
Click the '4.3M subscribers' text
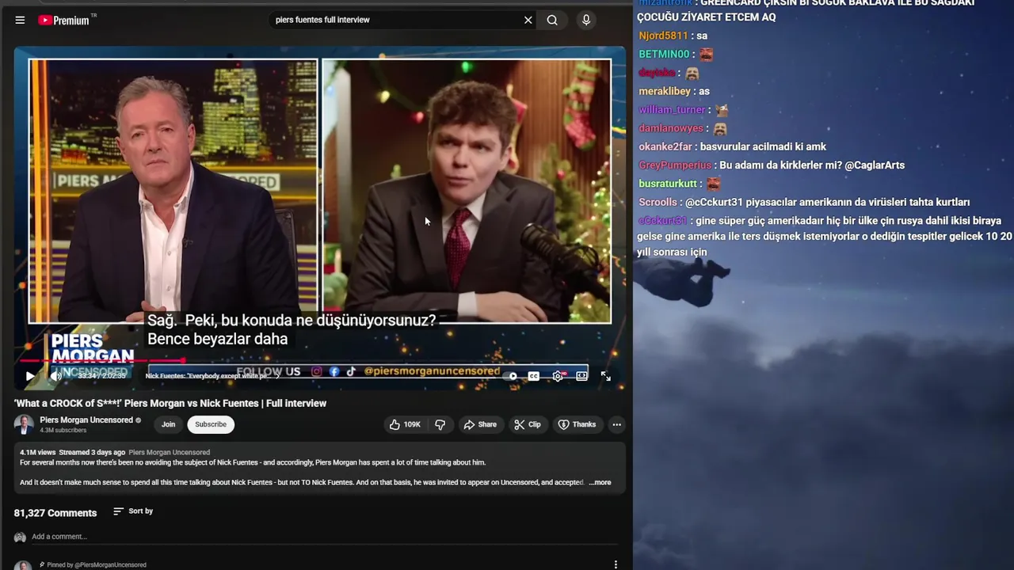tap(63, 430)
